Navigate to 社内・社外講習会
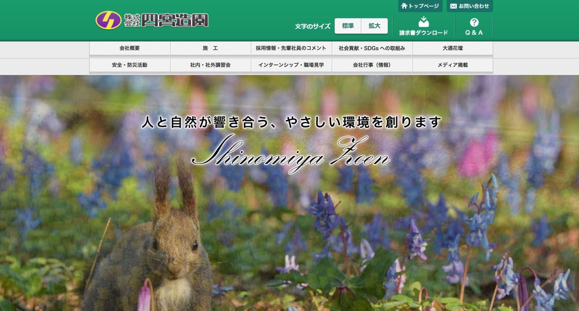The image size is (579, 311). (x=210, y=65)
